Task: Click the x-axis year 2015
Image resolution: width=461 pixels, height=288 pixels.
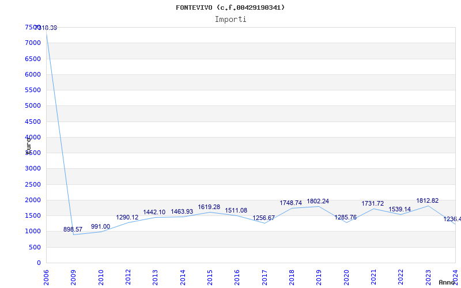Action: pyautogui.click(x=210, y=278)
